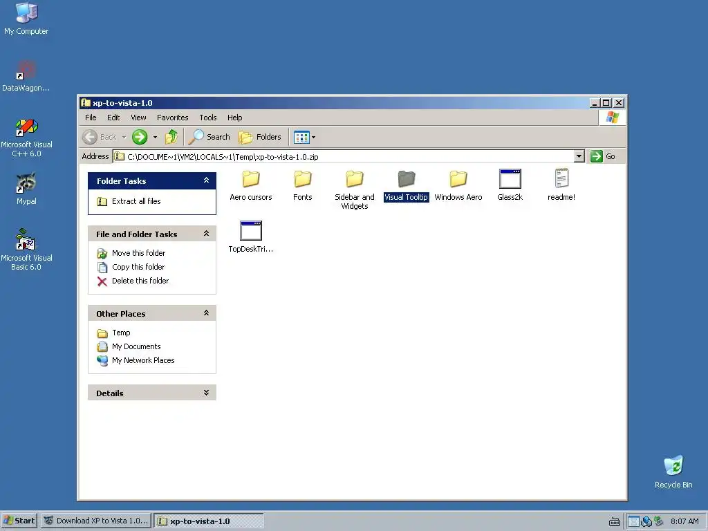This screenshot has width=708, height=531.
Task: Click Delete this folder
Action: coord(133,281)
